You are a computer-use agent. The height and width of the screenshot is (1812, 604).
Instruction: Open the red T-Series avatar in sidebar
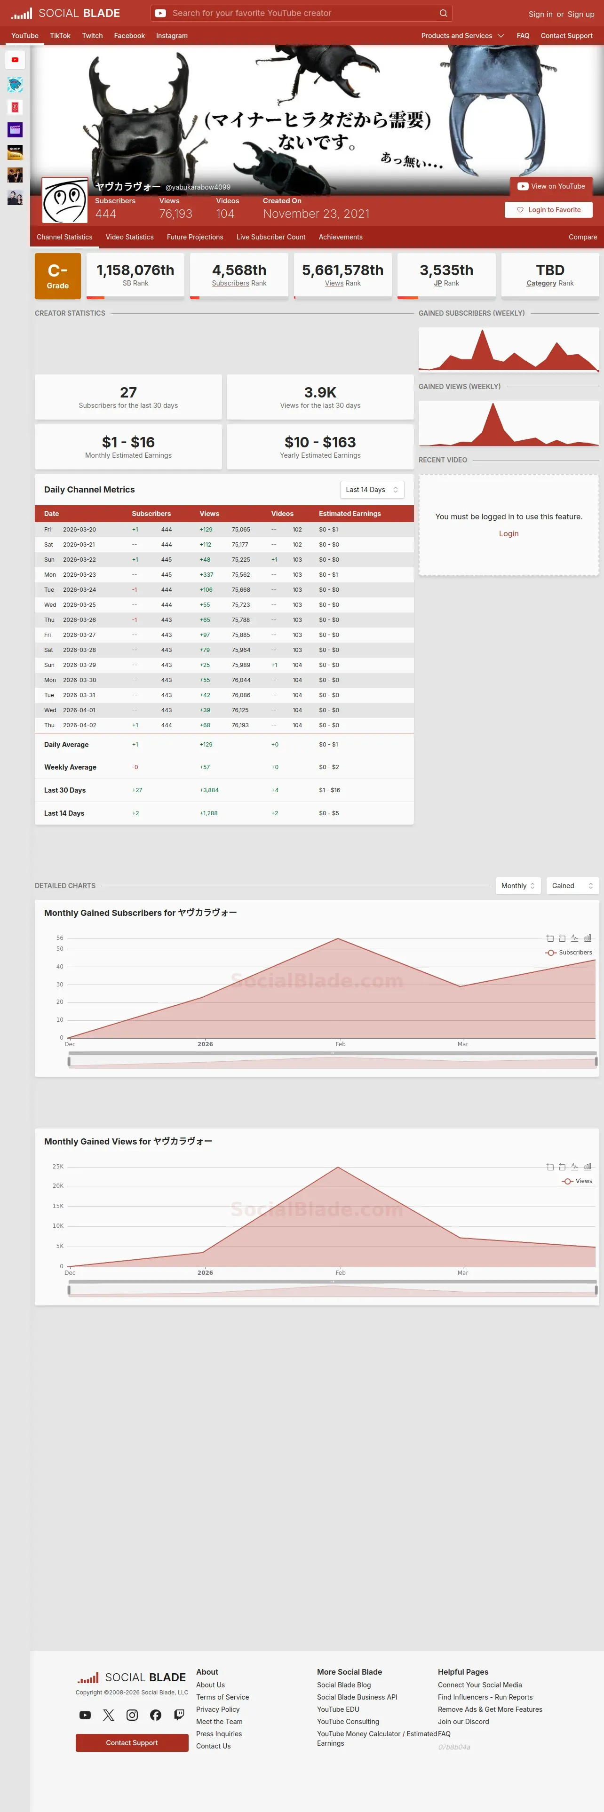[x=15, y=107]
